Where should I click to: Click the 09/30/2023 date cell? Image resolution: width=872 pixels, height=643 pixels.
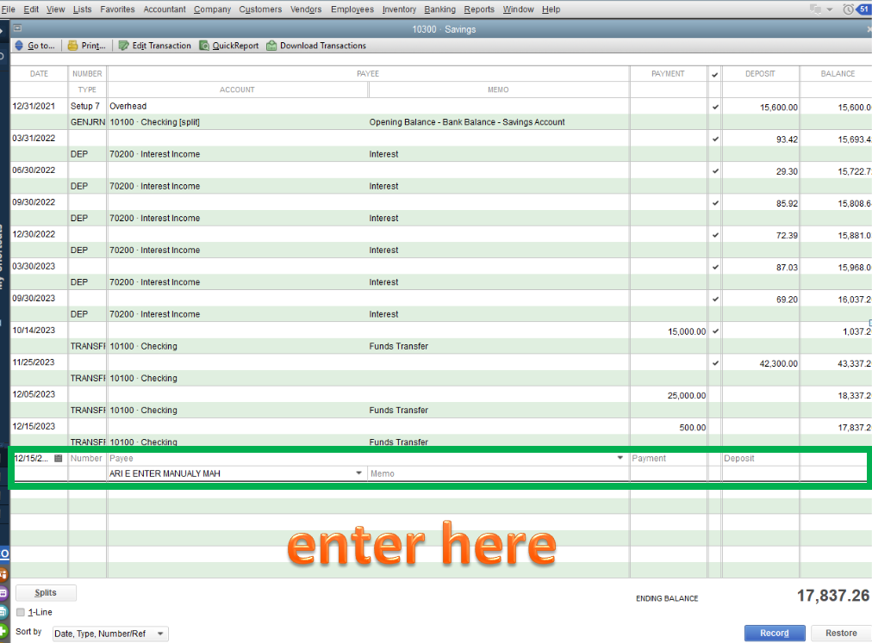pos(34,299)
